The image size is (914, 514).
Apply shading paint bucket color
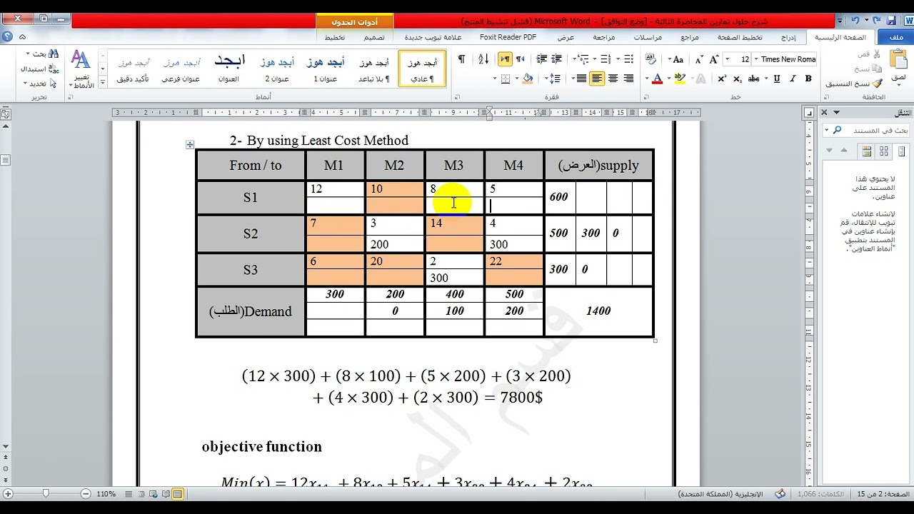(x=528, y=79)
